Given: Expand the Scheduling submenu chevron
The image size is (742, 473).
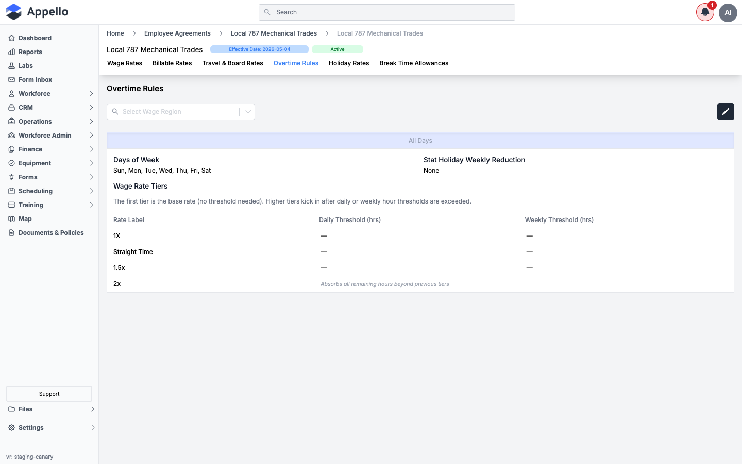Looking at the screenshot, I should (x=91, y=191).
